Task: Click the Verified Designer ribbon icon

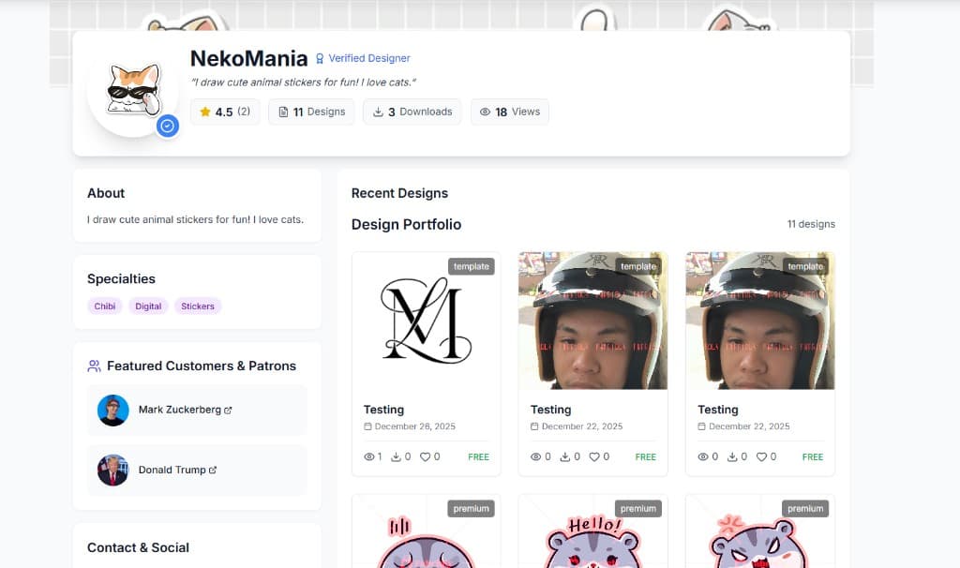Action: 320,58
